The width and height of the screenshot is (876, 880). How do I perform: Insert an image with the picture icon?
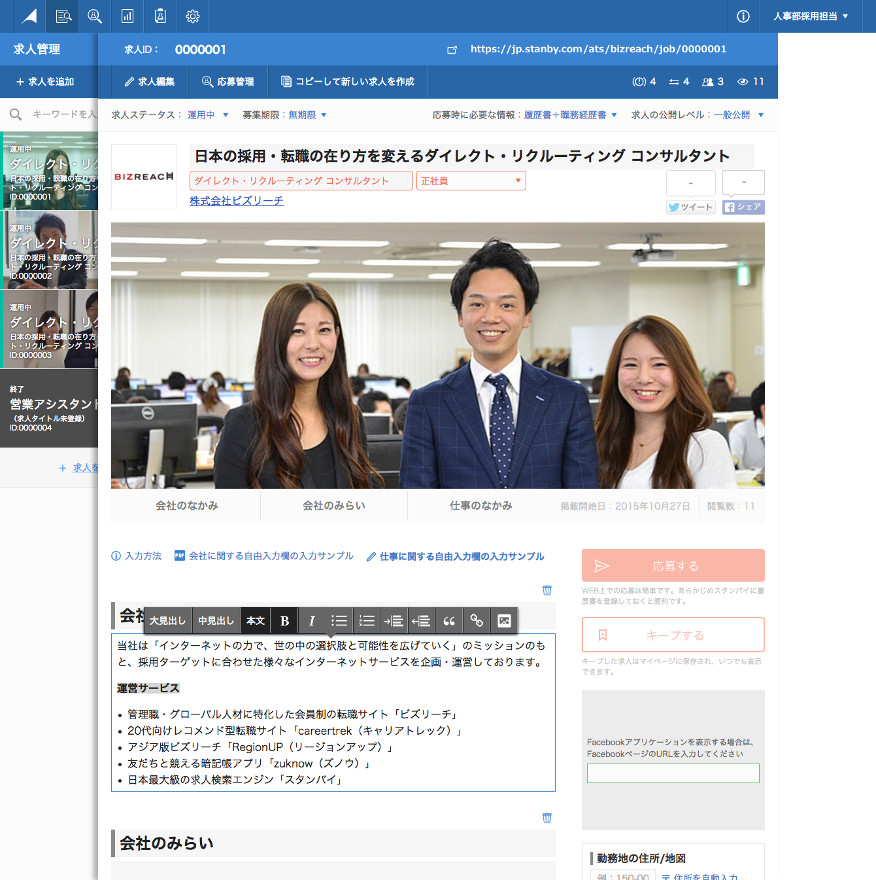pyautogui.click(x=504, y=621)
